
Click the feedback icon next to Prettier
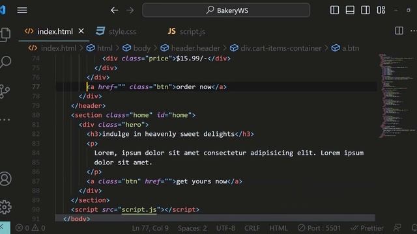397,227
